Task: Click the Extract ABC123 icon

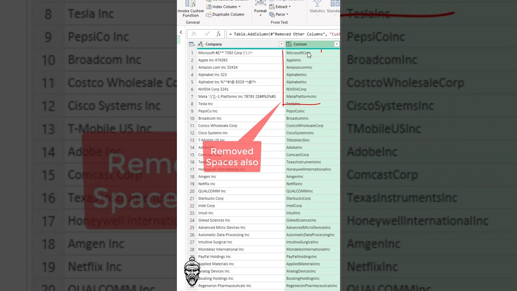Action: coord(272,7)
